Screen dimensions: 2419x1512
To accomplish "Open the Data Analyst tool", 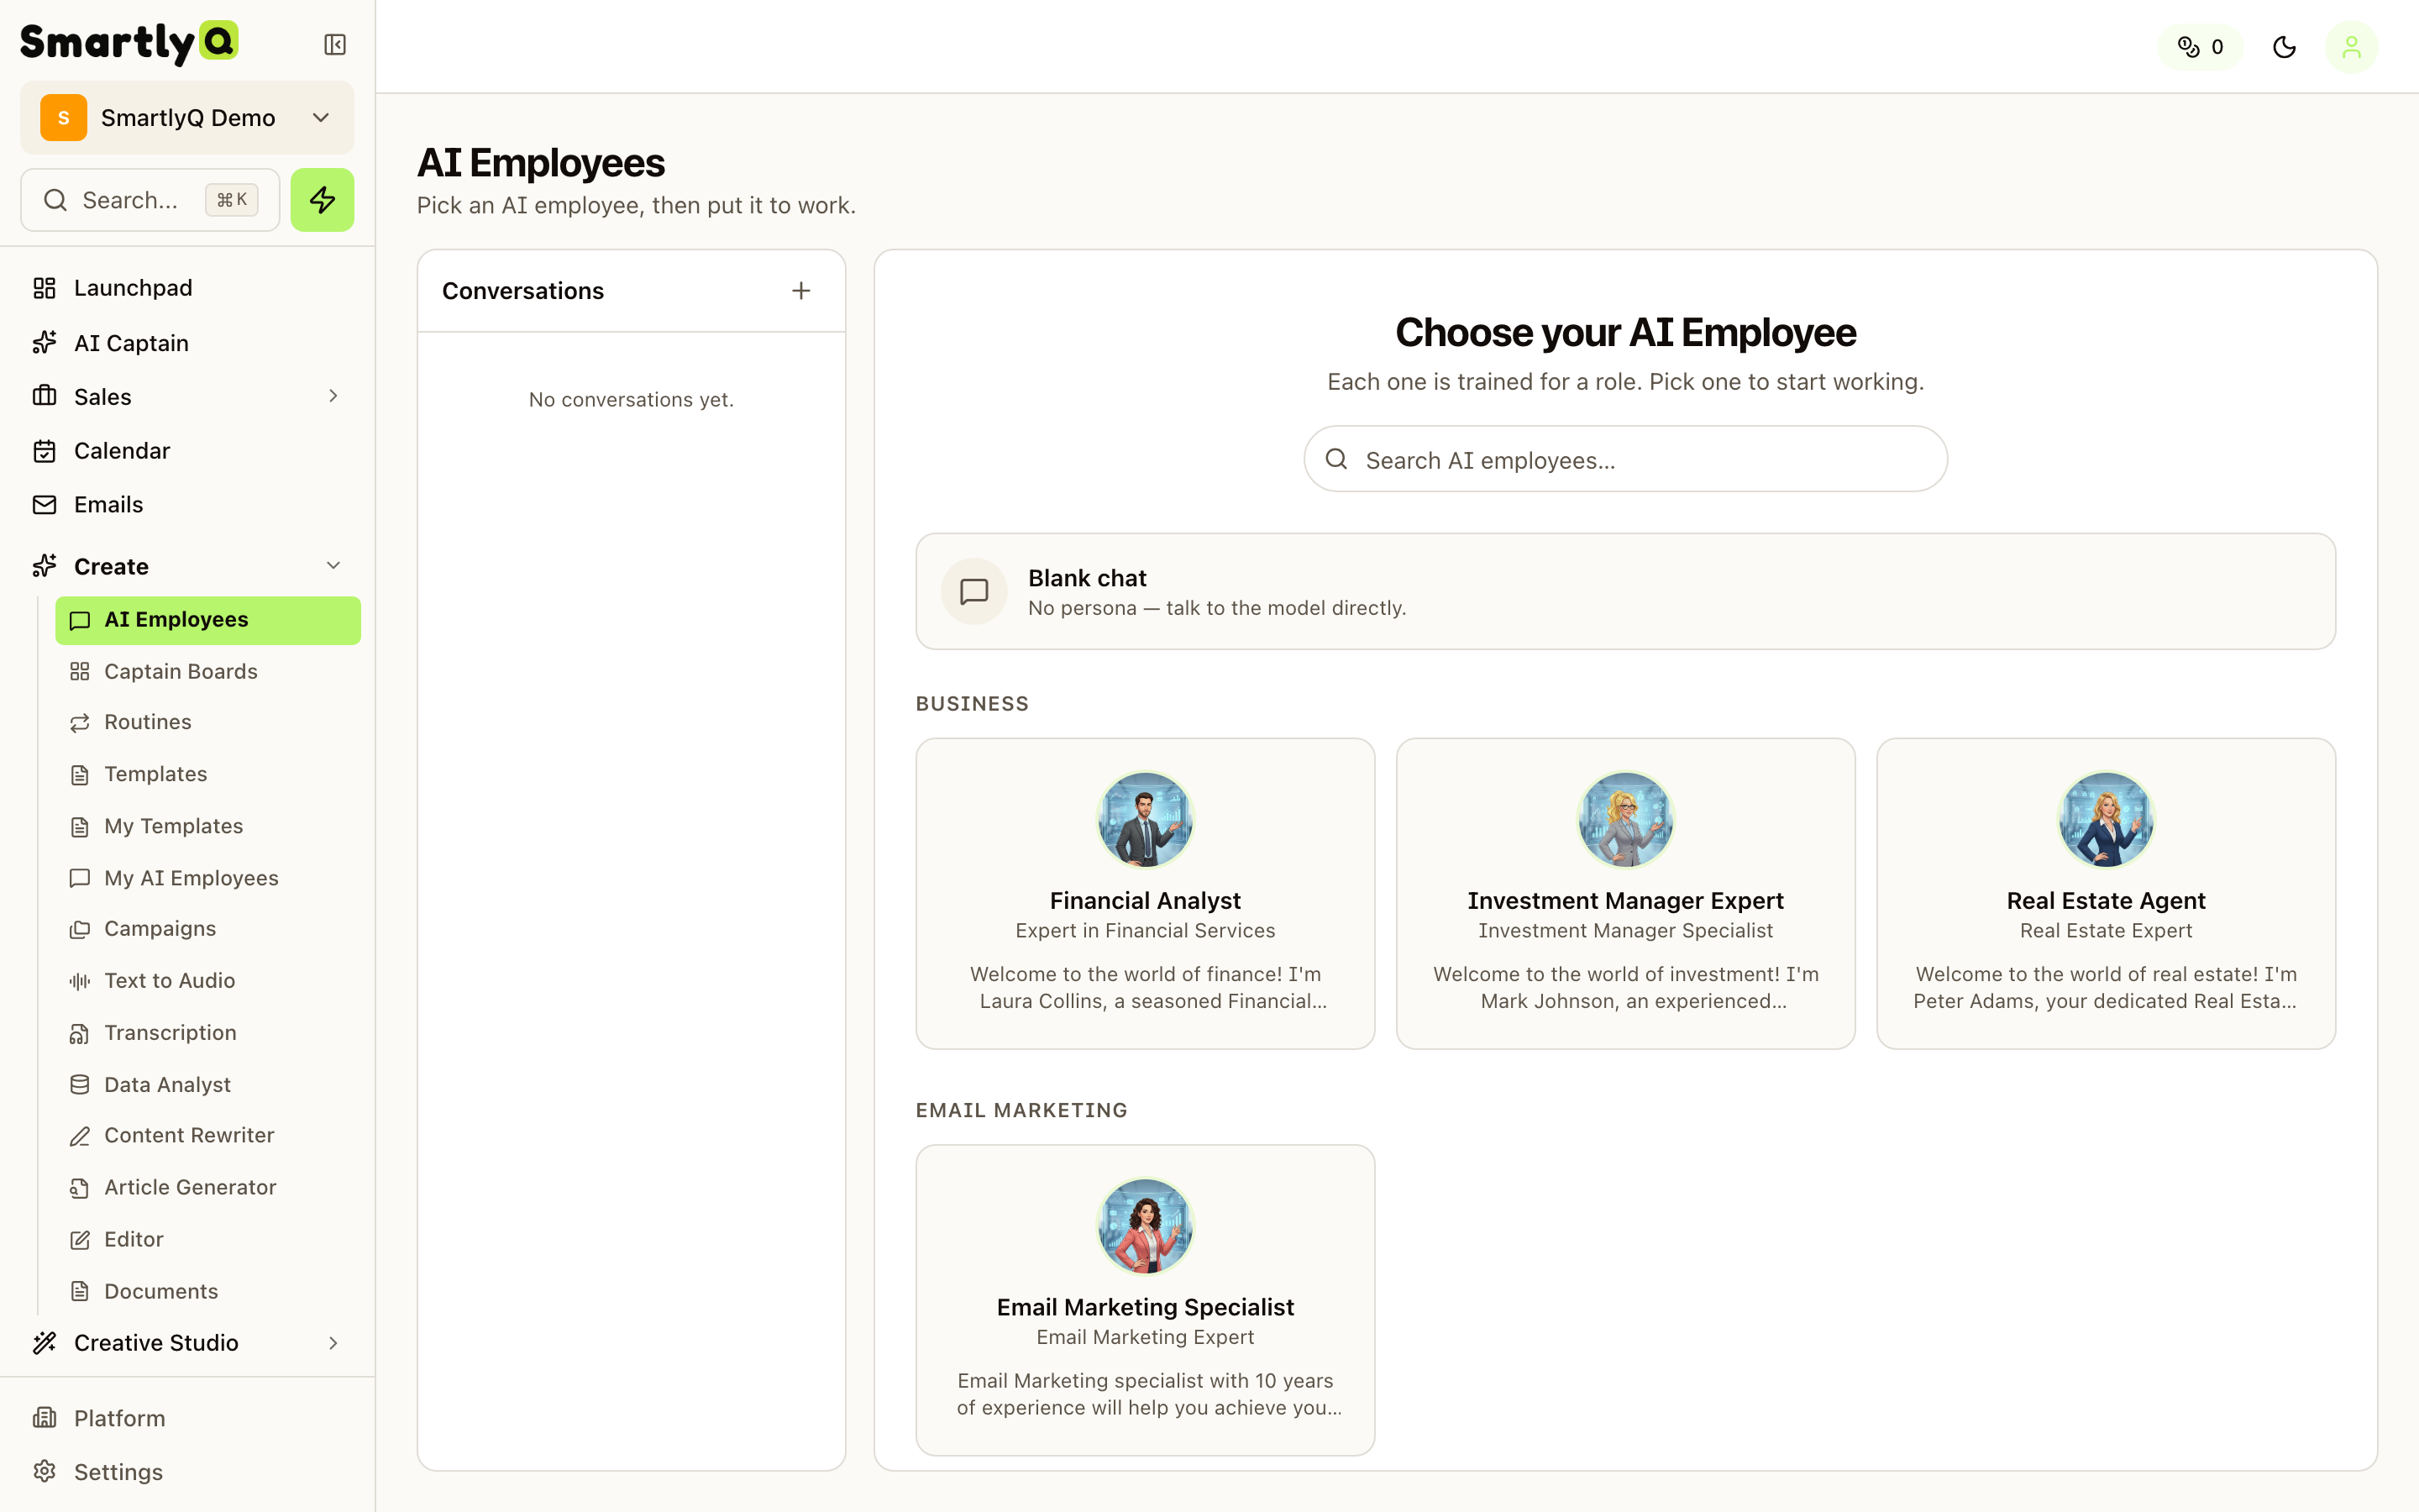I will click(208, 1085).
